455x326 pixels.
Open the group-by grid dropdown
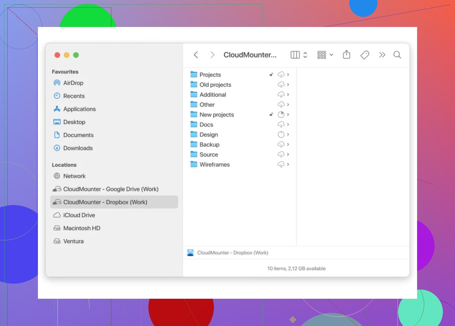pos(325,55)
